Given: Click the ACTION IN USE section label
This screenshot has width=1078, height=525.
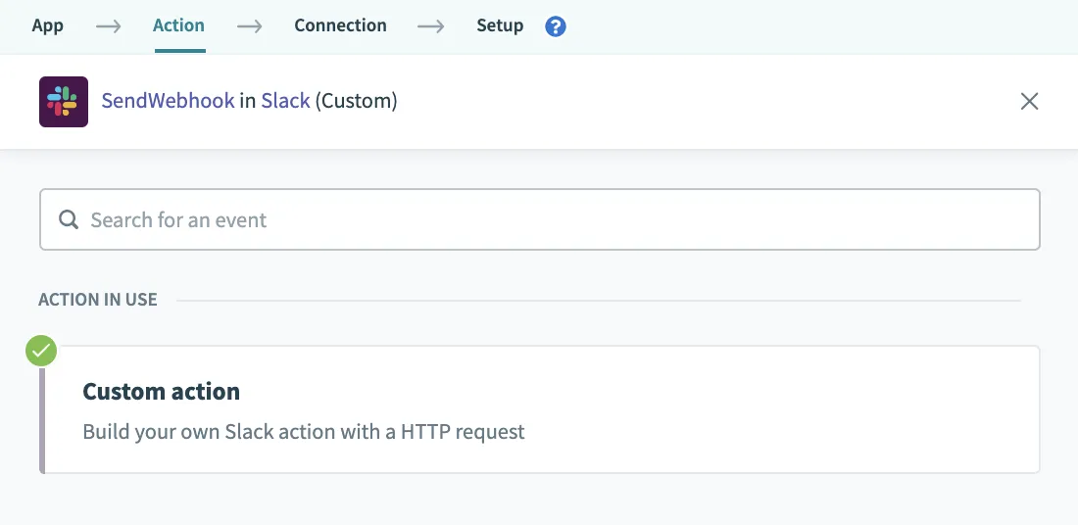Looking at the screenshot, I should [98, 300].
